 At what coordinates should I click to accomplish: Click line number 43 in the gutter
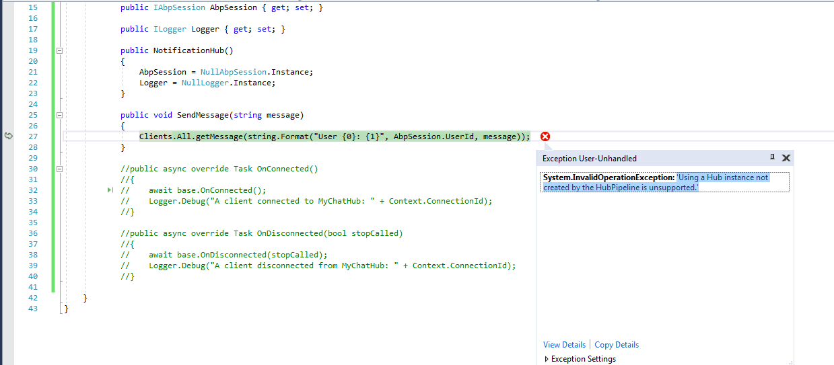point(33,309)
